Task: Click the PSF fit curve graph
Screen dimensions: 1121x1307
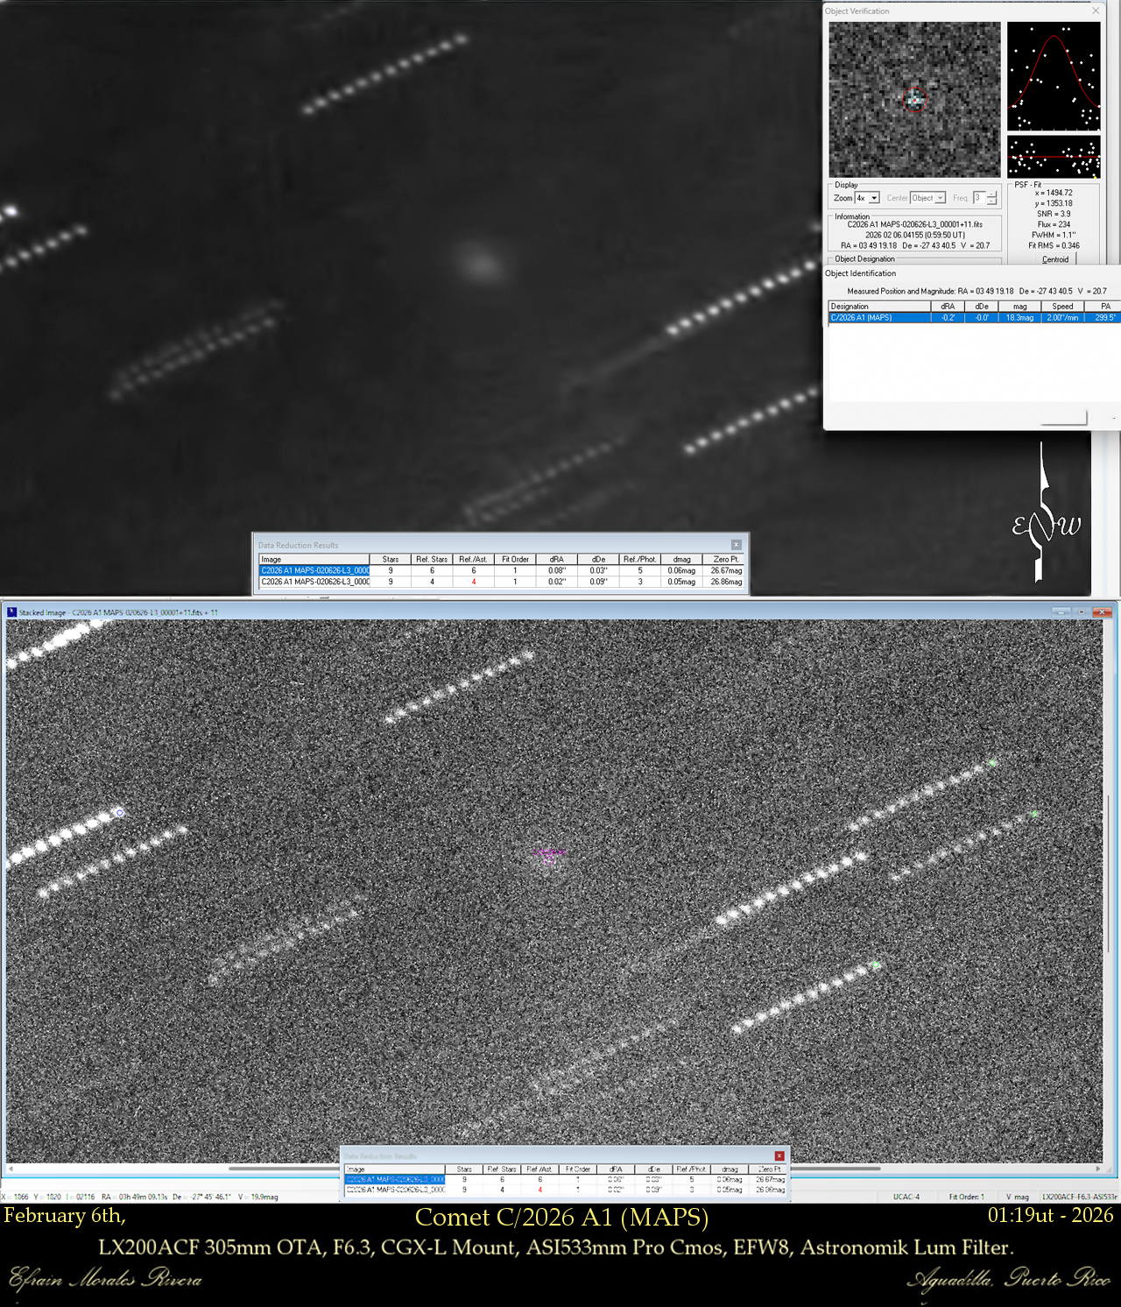Action: click(1054, 76)
